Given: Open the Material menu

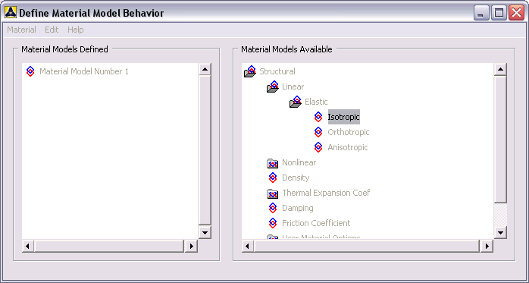Looking at the screenshot, I should click(x=21, y=30).
